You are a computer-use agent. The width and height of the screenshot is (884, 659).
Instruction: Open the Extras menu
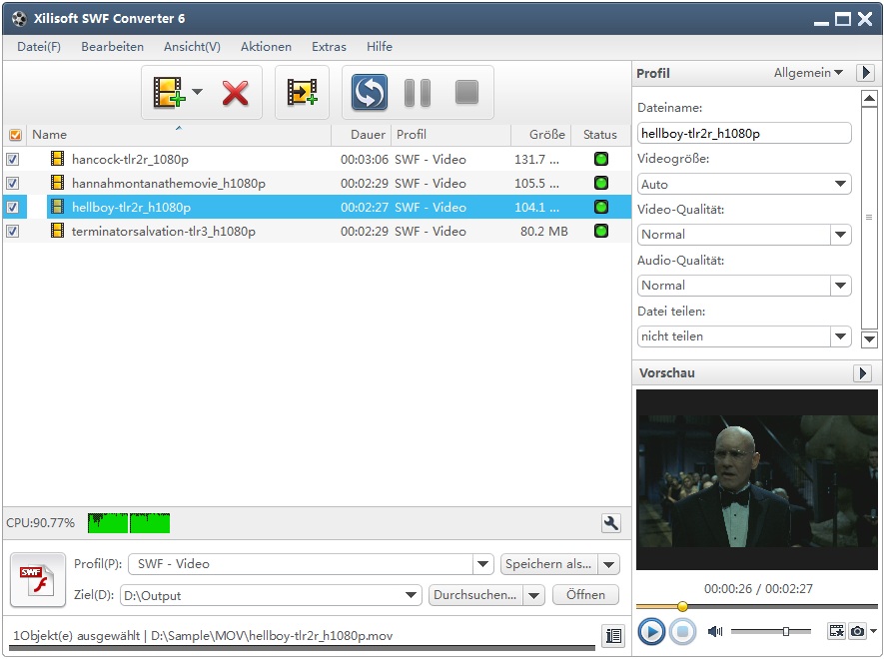pyautogui.click(x=329, y=47)
